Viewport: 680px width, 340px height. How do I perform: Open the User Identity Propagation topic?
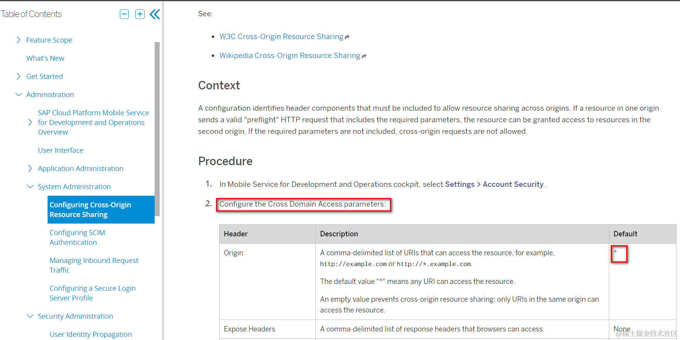point(90,334)
